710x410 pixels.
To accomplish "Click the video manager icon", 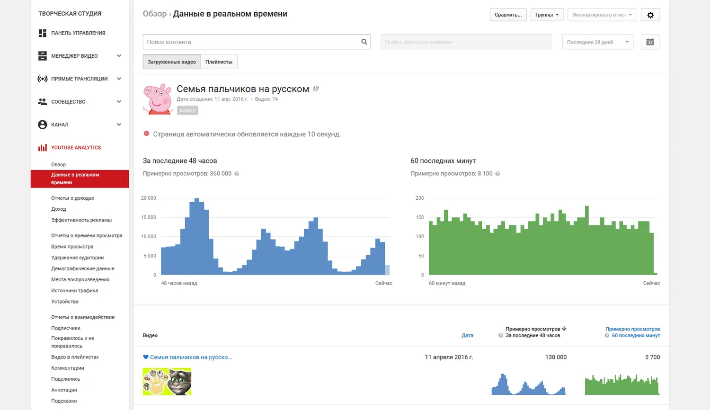I will point(43,56).
